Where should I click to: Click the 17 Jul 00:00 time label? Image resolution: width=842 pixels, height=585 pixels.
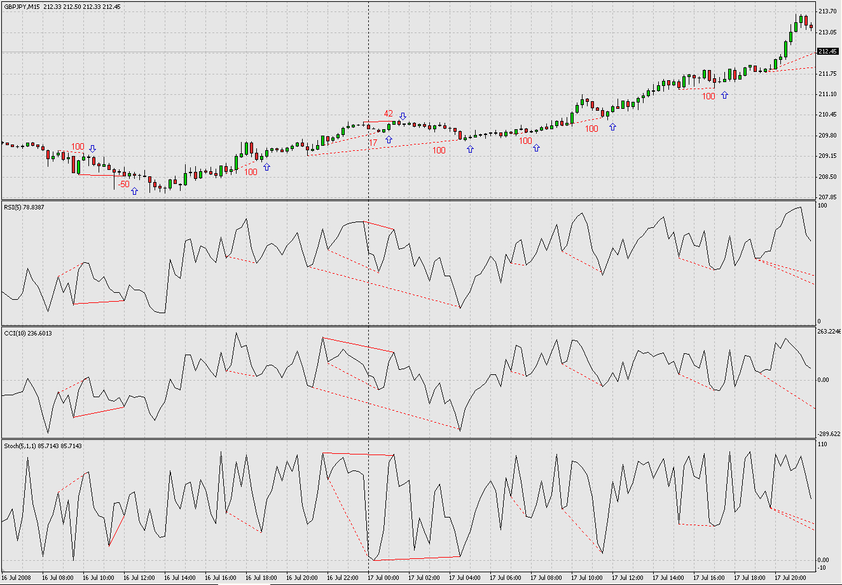(384, 578)
